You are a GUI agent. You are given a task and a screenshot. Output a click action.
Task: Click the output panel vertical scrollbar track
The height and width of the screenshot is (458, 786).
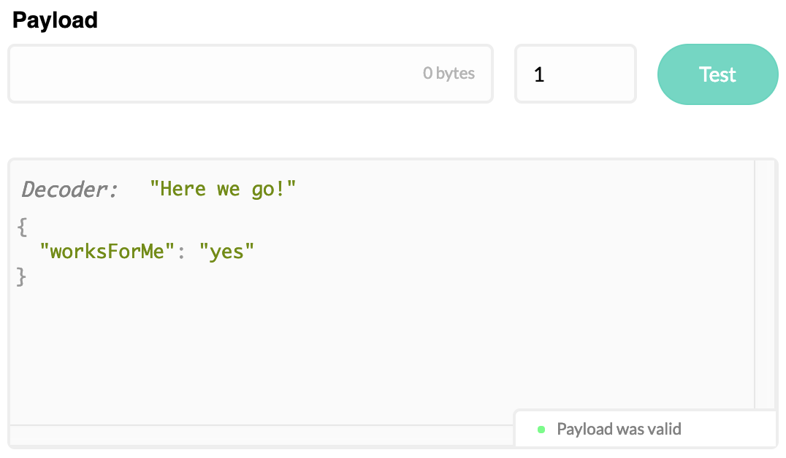766,284
